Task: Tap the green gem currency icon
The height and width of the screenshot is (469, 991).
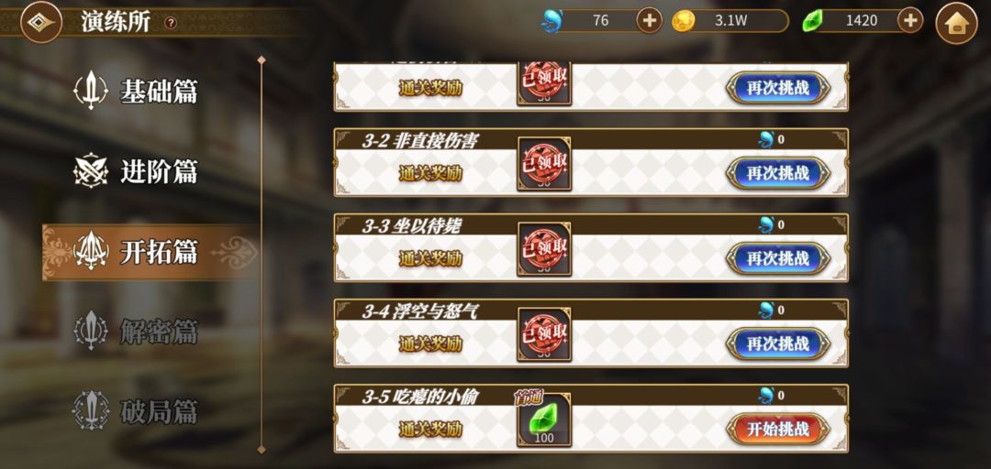Action: pyautogui.click(x=813, y=21)
